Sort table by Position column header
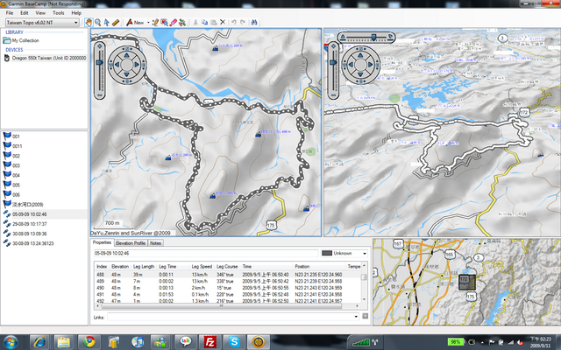The height and width of the screenshot is (350, 561). (302, 266)
